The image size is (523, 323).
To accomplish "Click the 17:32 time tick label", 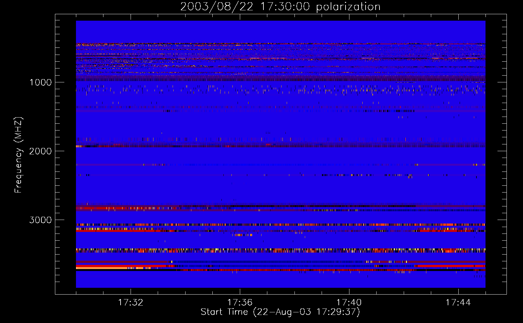I will tap(131, 303).
